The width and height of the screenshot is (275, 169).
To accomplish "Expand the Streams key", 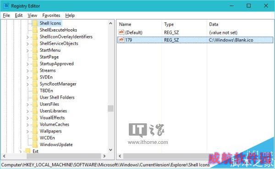I will tap(27, 71).
